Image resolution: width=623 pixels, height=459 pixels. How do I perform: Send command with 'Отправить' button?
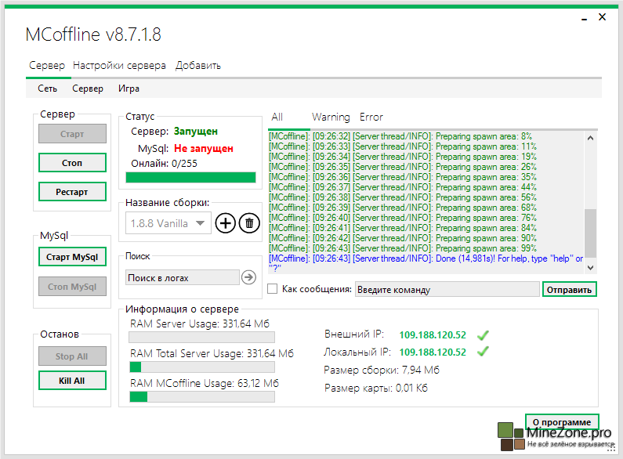pos(569,290)
